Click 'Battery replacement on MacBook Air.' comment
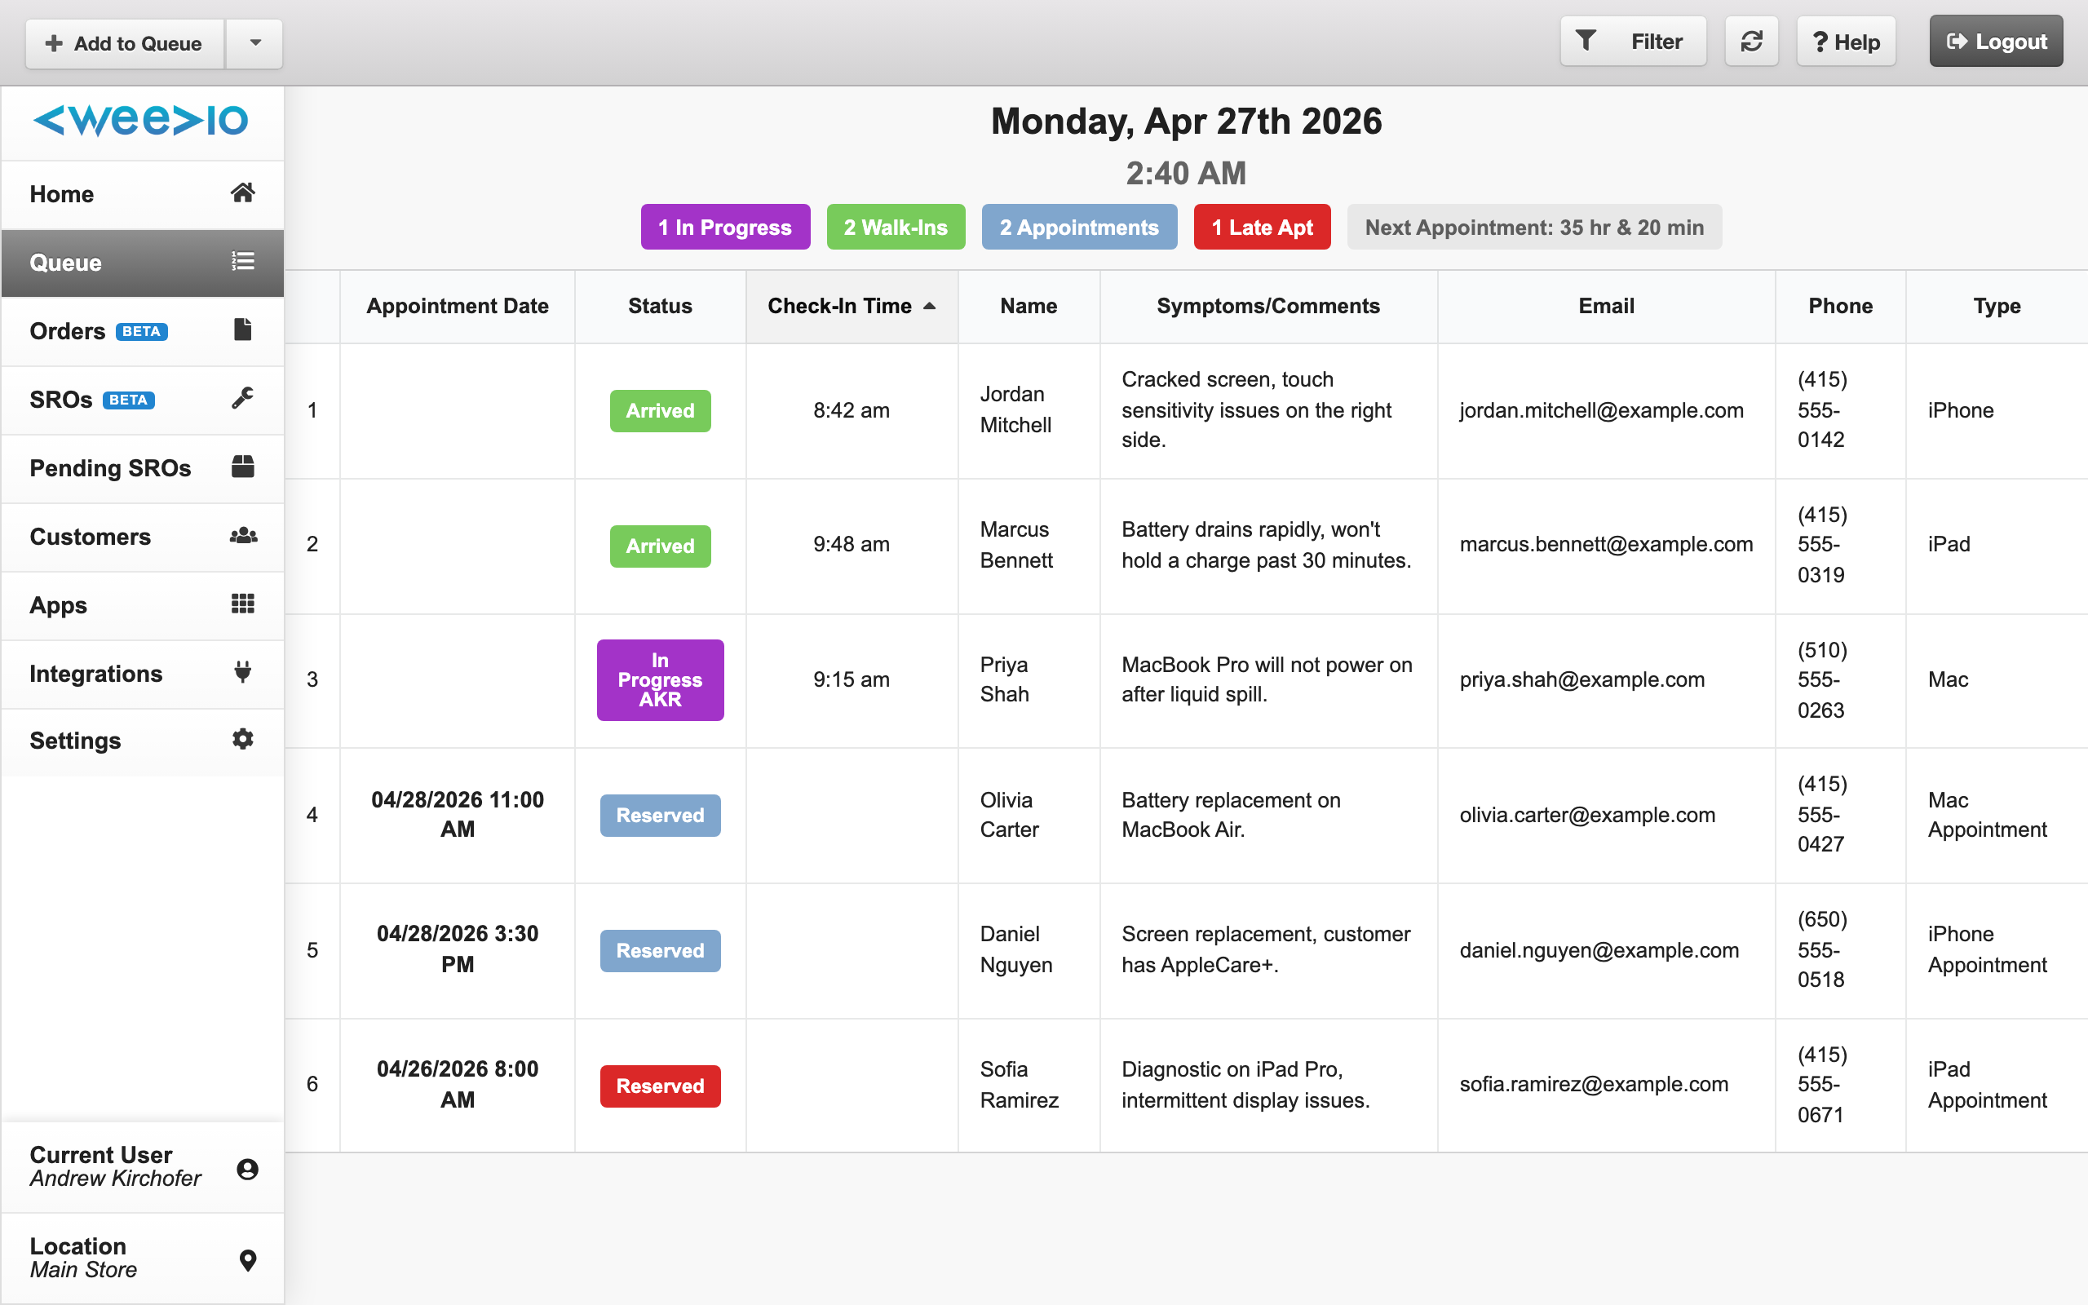Screen dimensions: 2088x1305 [1232, 815]
